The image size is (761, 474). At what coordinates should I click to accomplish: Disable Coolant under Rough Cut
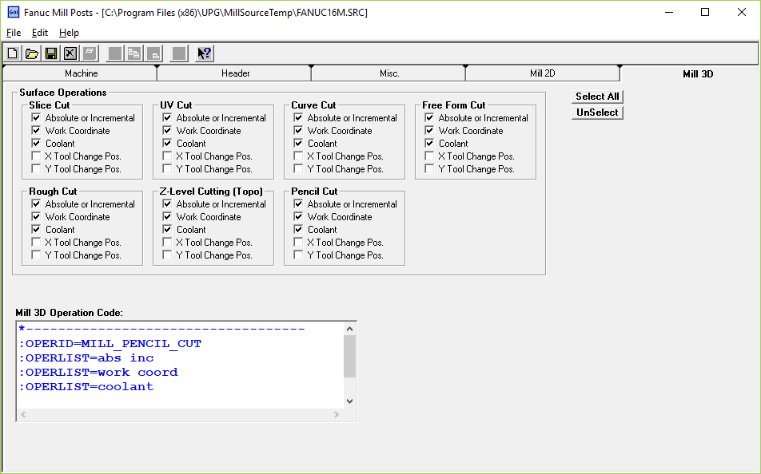(x=36, y=229)
